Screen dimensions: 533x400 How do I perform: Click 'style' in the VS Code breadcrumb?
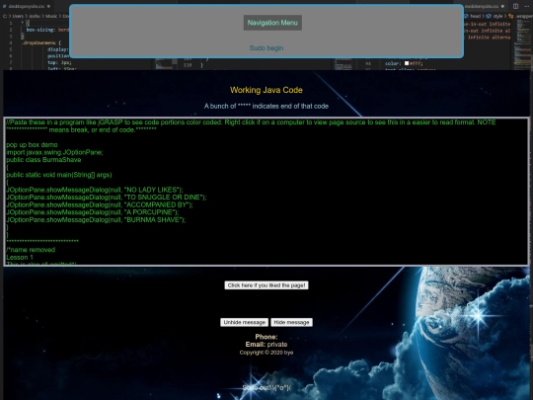coord(497,16)
